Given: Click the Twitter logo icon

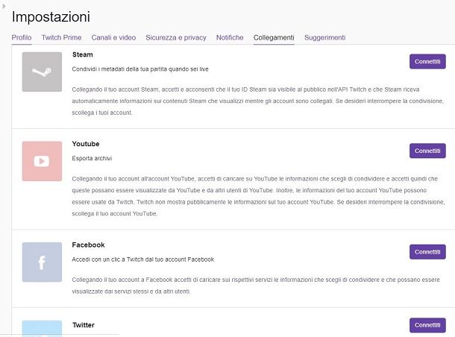Looking at the screenshot, I should pyautogui.click(x=42, y=328).
